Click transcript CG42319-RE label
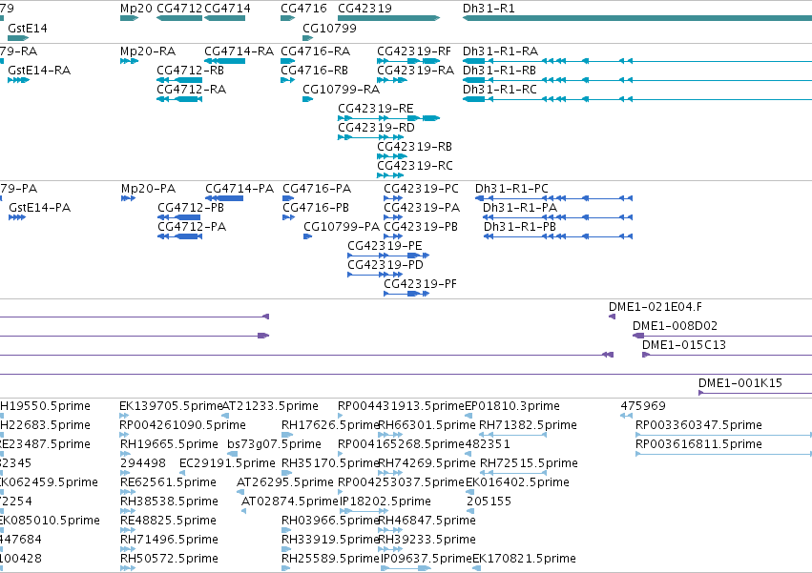The width and height of the screenshot is (812, 573). 375,109
